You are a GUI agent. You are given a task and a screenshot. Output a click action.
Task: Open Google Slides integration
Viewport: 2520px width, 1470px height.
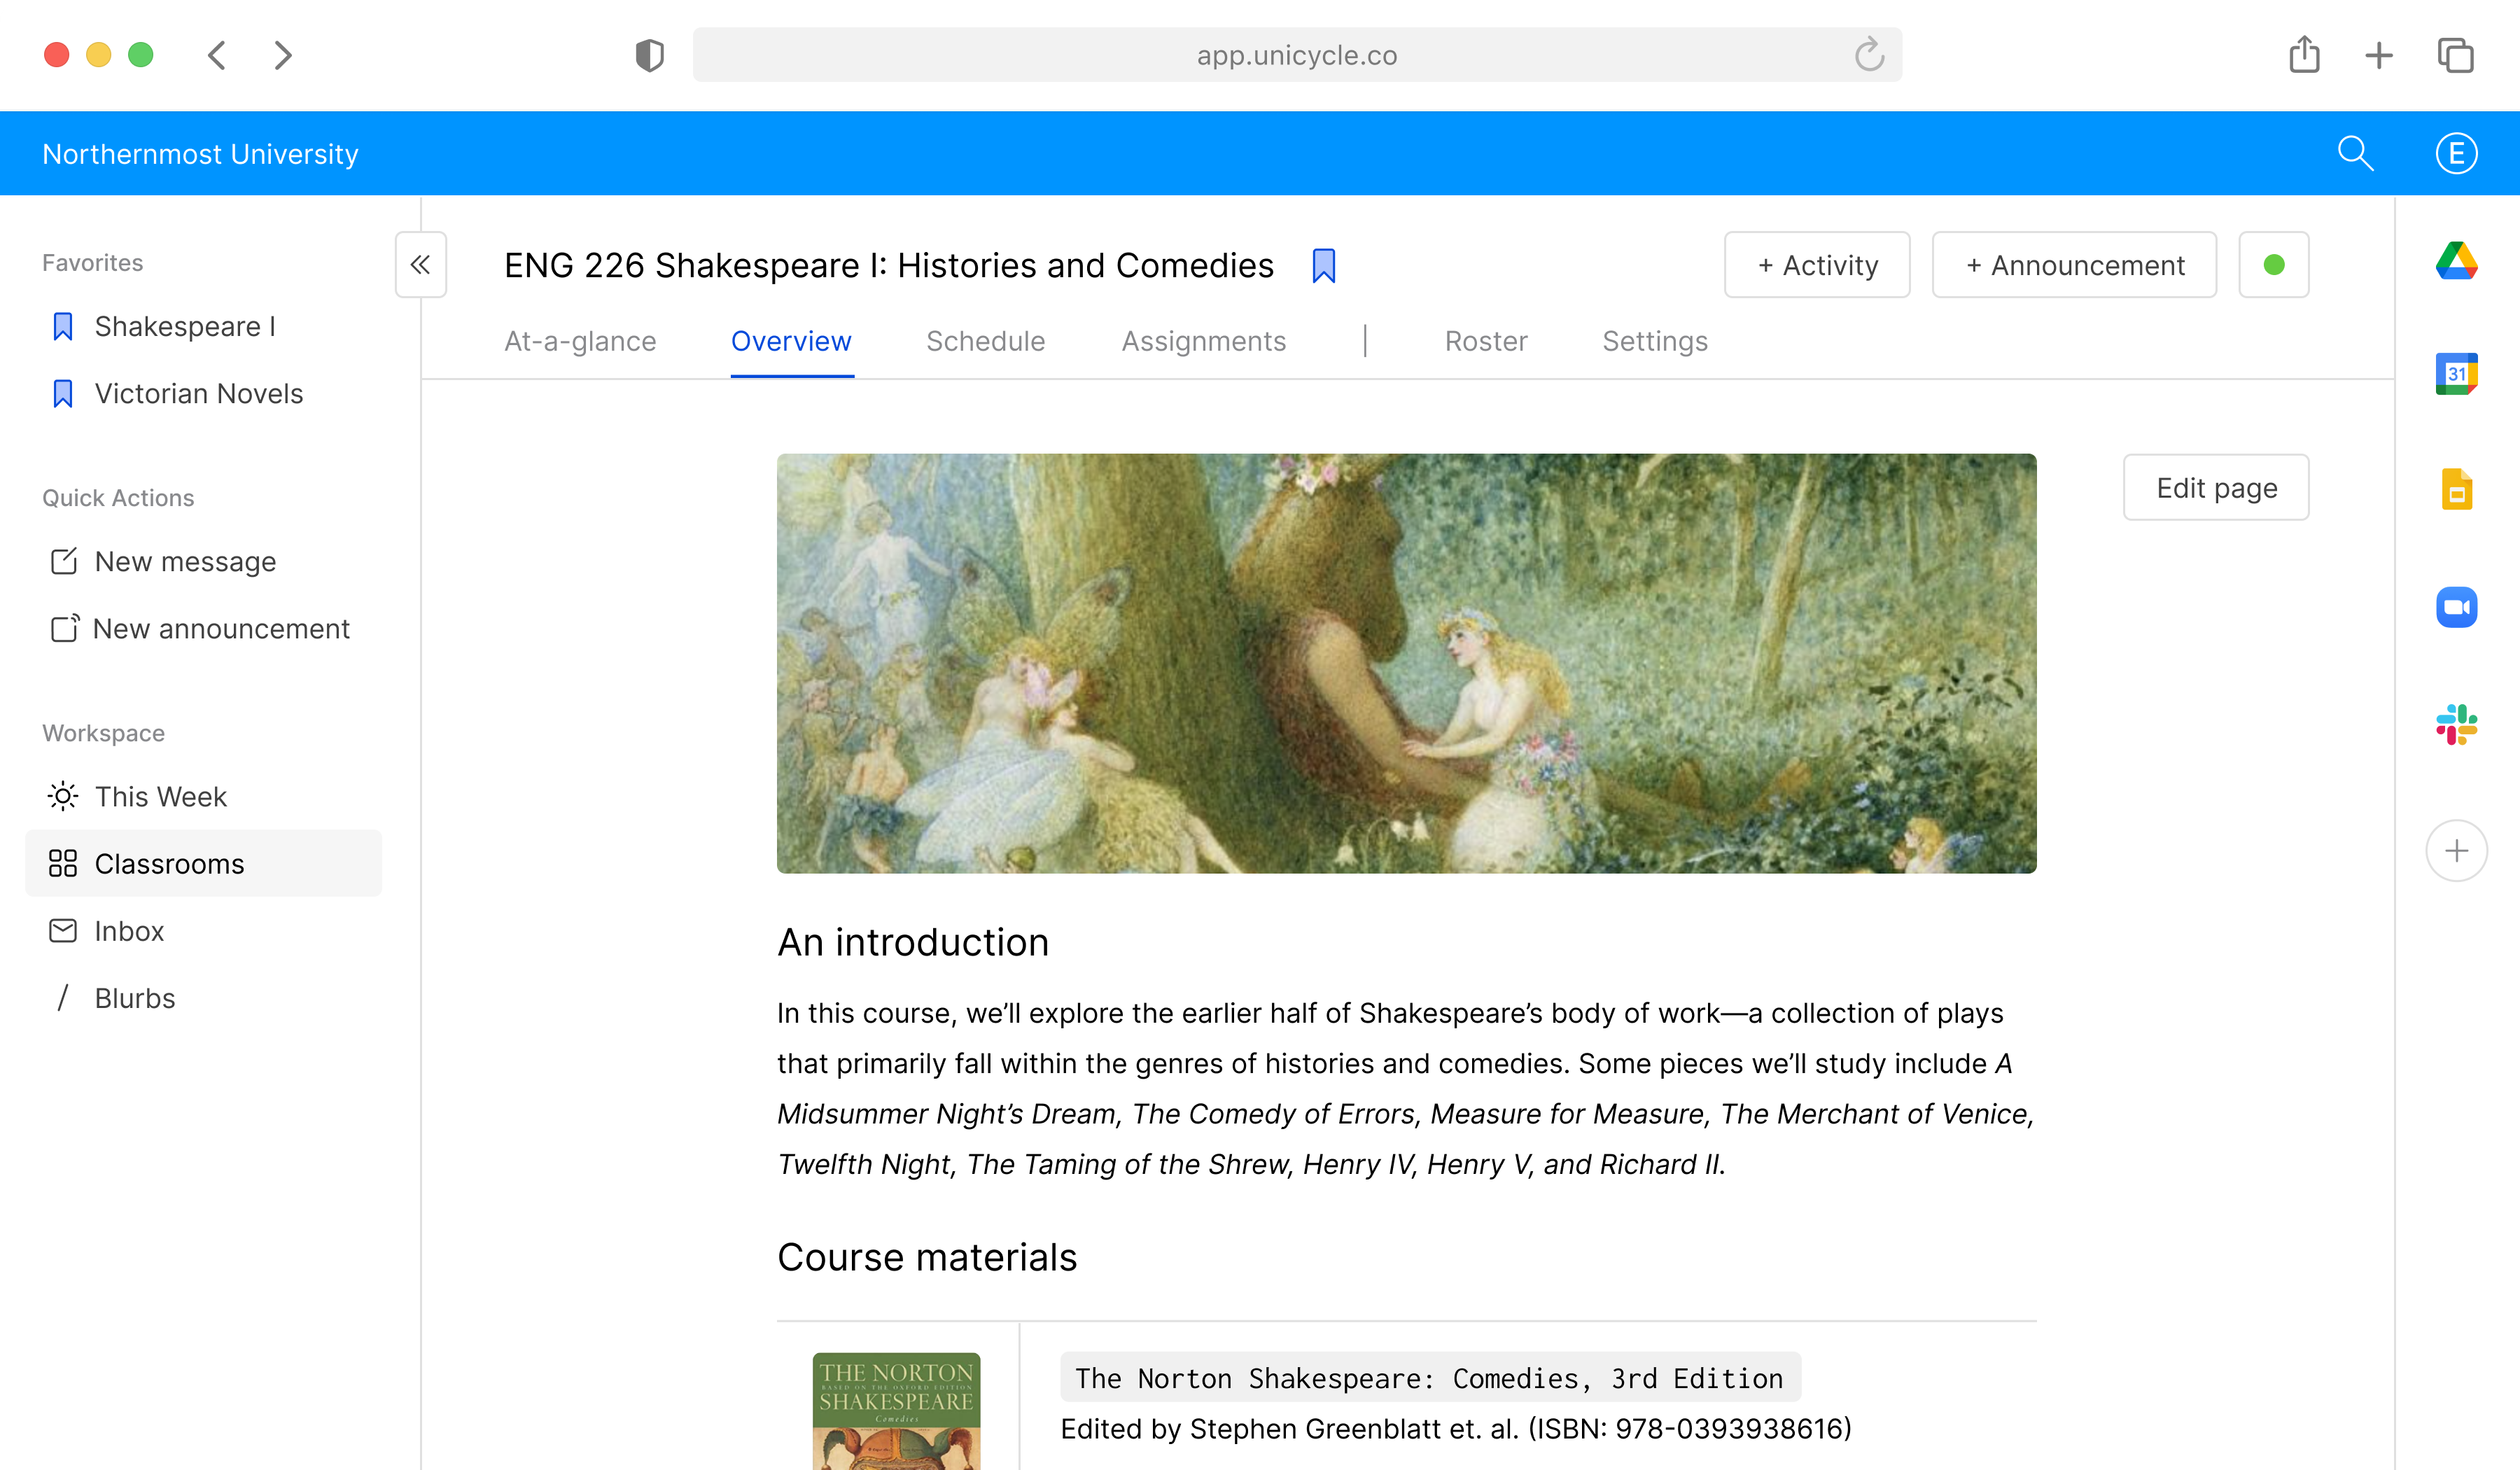[2456, 490]
